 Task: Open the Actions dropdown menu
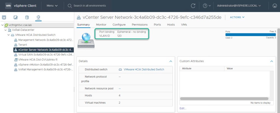[x=237, y=17]
